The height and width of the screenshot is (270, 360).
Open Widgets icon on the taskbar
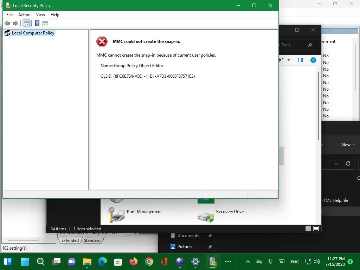(8, 262)
